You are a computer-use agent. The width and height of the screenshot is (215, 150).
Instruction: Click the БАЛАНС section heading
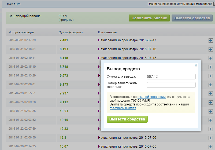coord(14,4)
